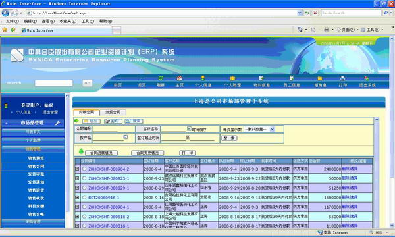The height and width of the screenshot is (237, 395).
Task: Open 个人助理 briefcase icon
Action: (232, 78)
